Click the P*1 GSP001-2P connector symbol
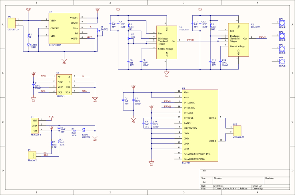Viewport: 295px width, 195px height. (12, 23)
